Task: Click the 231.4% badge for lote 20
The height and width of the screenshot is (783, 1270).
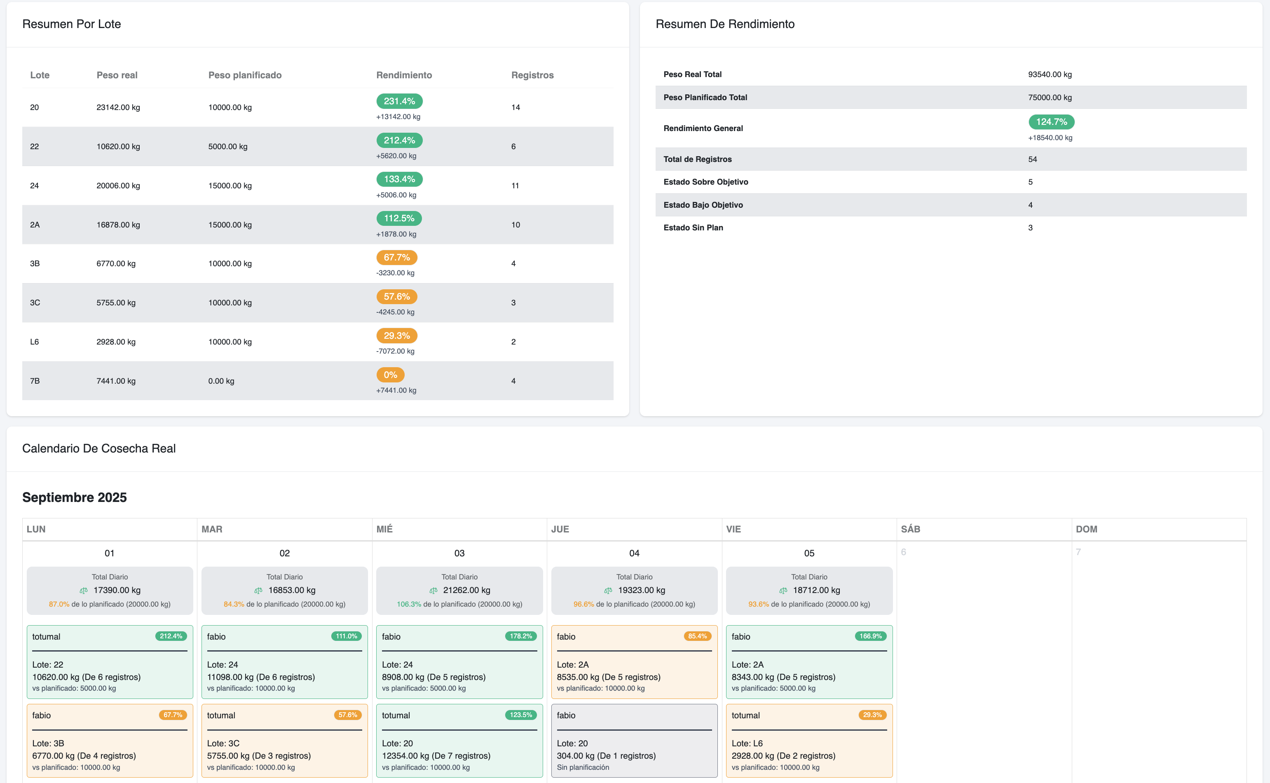Action: [399, 101]
